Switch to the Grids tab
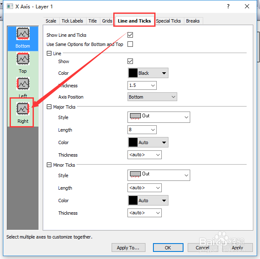Screen dimensions: 260x259 coord(107,21)
